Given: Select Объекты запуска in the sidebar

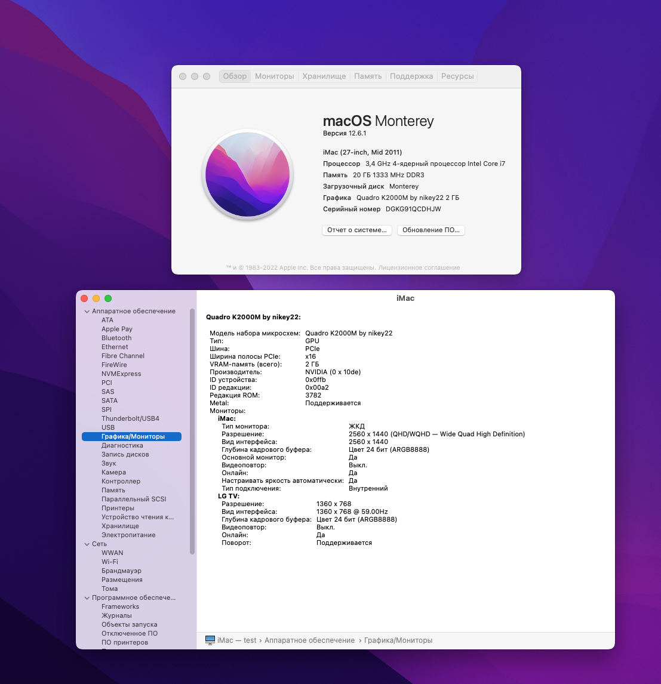Looking at the screenshot, I should click(x=130, y=624).
